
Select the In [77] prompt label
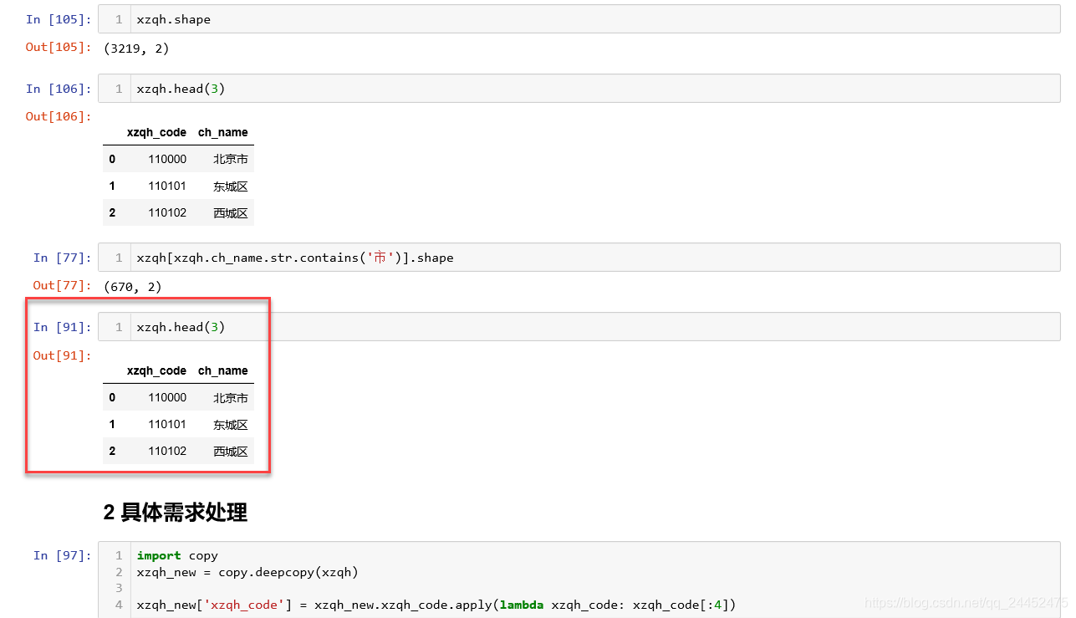pos(63,258)
